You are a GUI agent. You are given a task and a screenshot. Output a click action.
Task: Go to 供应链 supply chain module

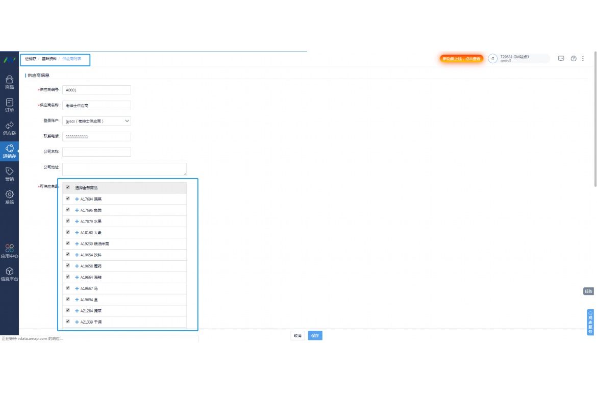point(9,128)
